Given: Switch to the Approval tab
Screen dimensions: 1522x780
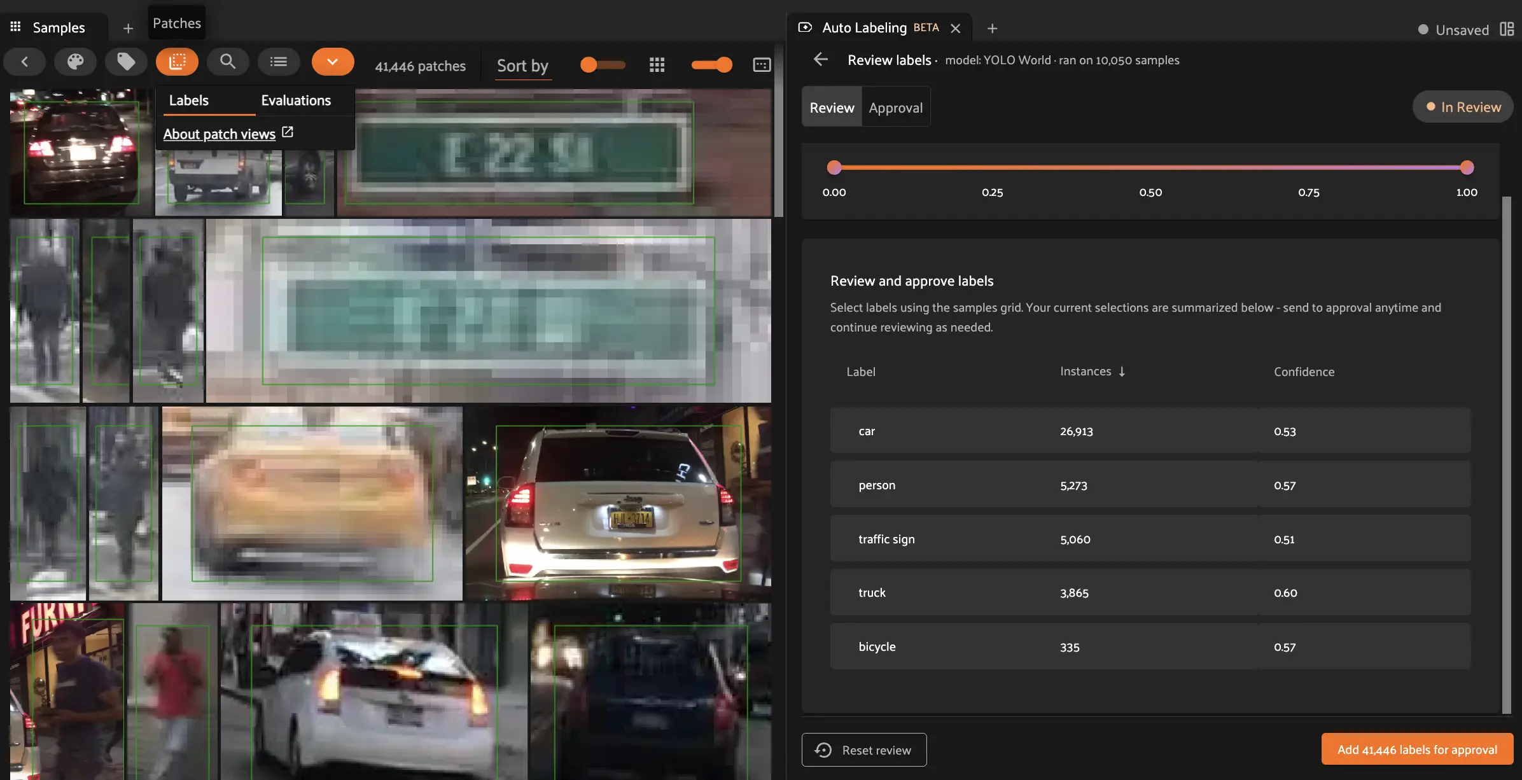Looking at the screenshot, I should point(895,108).
